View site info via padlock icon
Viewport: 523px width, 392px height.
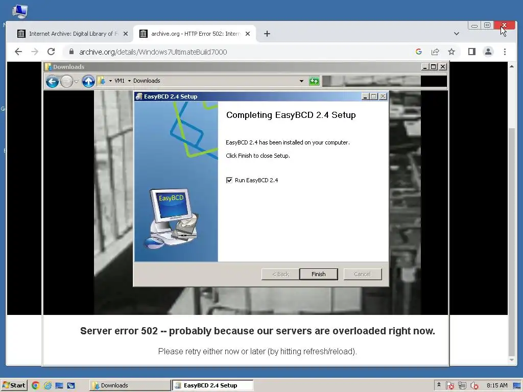pos(72,52)
